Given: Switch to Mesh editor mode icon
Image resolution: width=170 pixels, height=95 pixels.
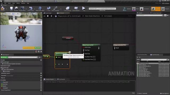Looking at the screenshot, I should pos(134,9).
